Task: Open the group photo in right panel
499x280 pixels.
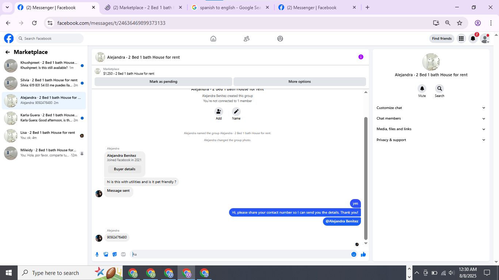Action: pos(431,62)
